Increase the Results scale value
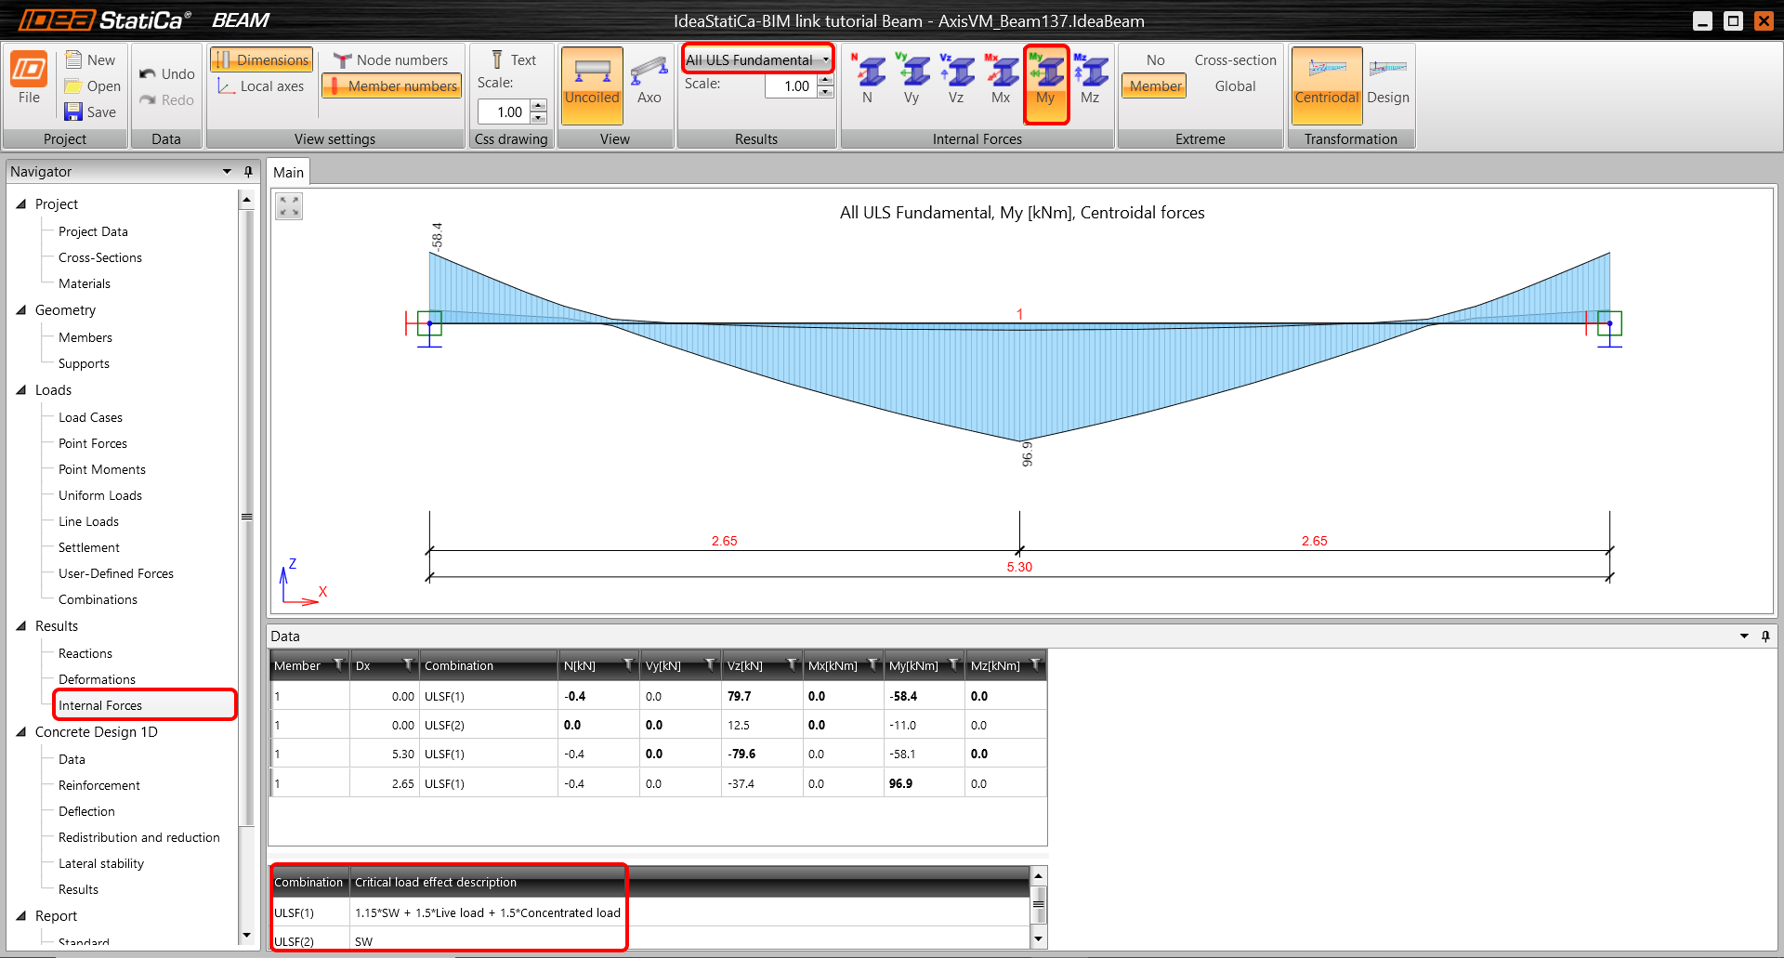The width and height of the screenshot is (1784, 958). tap(825, 81)
